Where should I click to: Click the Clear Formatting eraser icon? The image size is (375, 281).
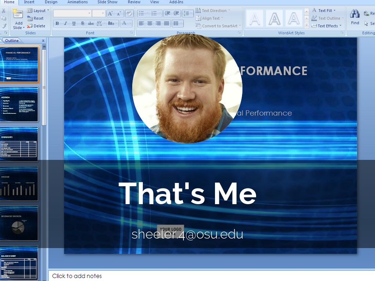[x=129, y=14]
